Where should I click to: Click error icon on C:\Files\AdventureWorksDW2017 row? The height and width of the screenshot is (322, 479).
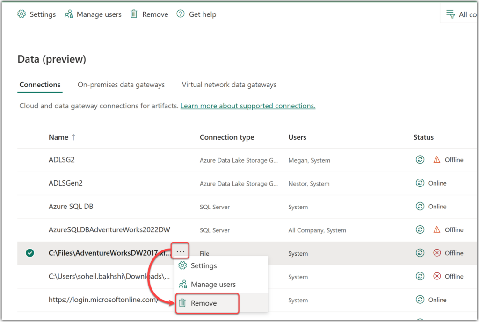tap(437, 253)
